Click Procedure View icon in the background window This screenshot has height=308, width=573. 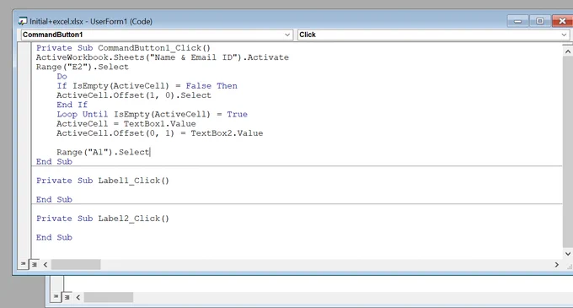[x=56, y=296]
